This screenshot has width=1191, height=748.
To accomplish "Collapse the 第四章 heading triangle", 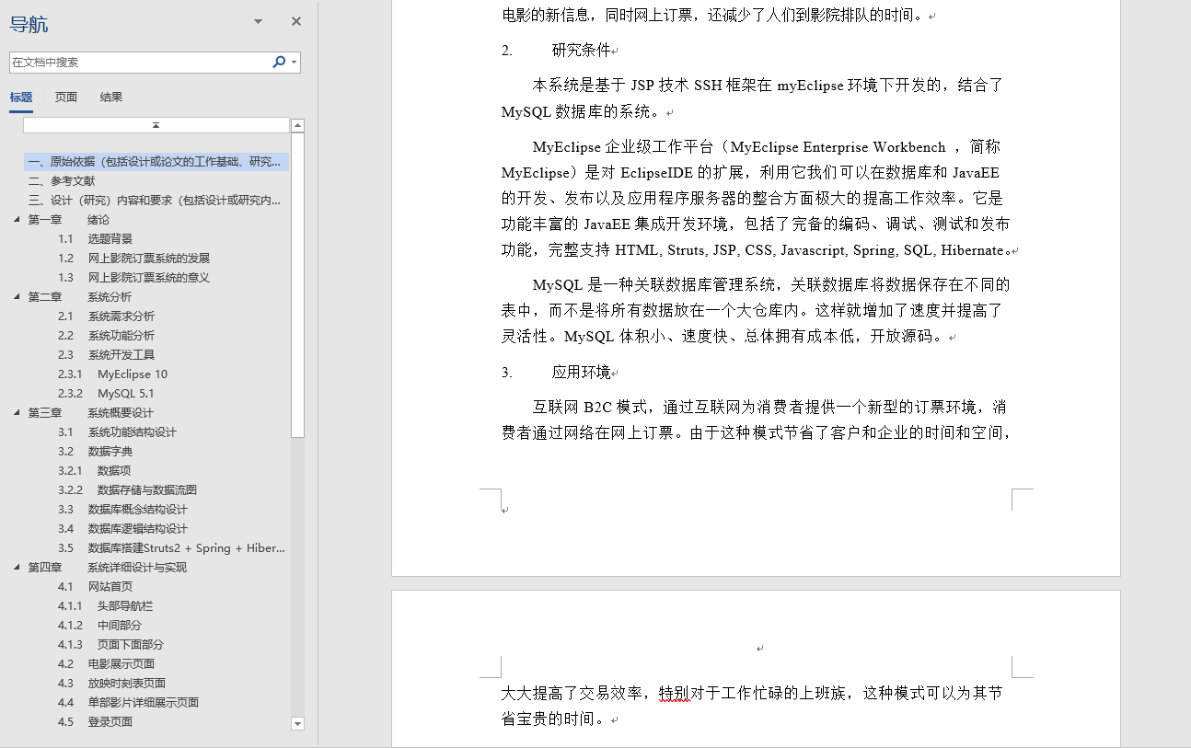I will [x=16, y=568].
